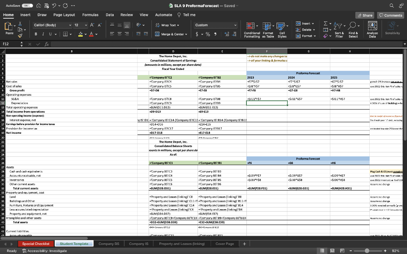The width and height of the screenshot is (407, 254).
Task: Click the Accounting dollar format icon
Action: point(197,34)
